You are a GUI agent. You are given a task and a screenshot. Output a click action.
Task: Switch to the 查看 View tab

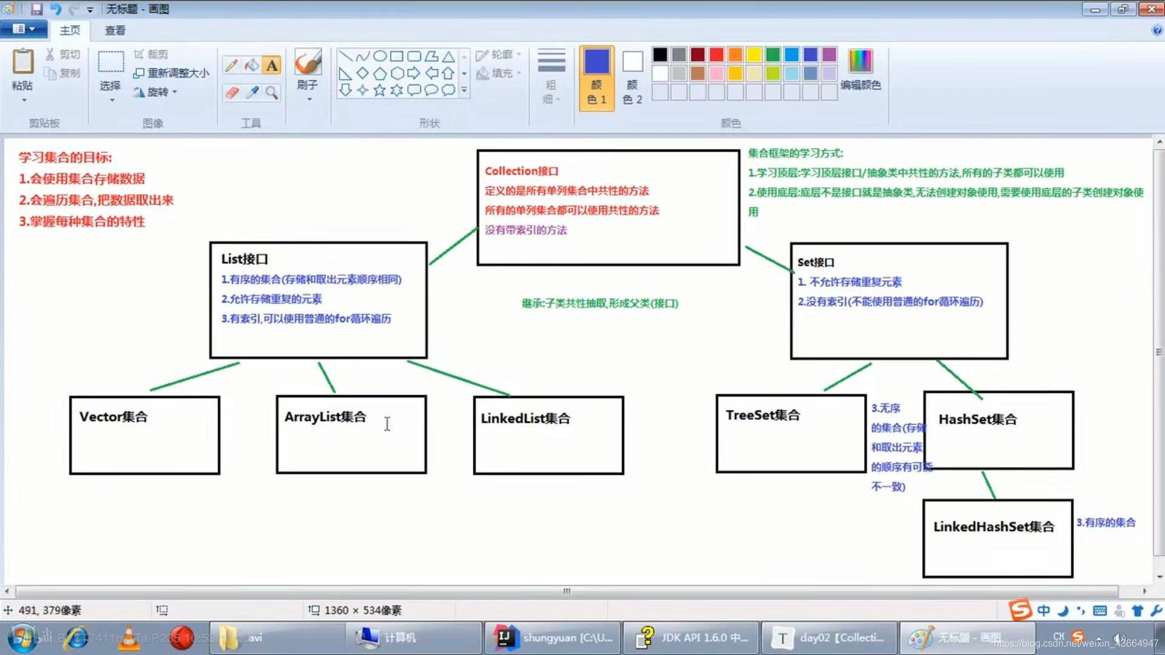point(115,30)
